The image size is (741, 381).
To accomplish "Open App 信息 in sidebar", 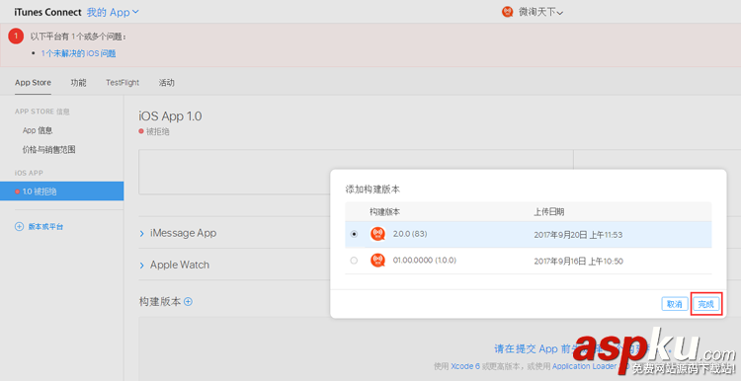I will point(38,130).
